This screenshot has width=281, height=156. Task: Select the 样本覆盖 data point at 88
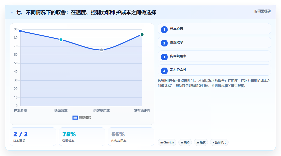tap(20, 31)
